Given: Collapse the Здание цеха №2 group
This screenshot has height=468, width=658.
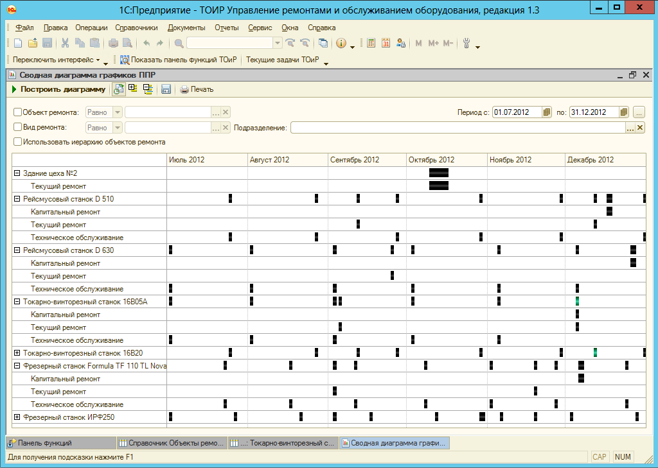Looking at the screenshot, I should (17, 173).
